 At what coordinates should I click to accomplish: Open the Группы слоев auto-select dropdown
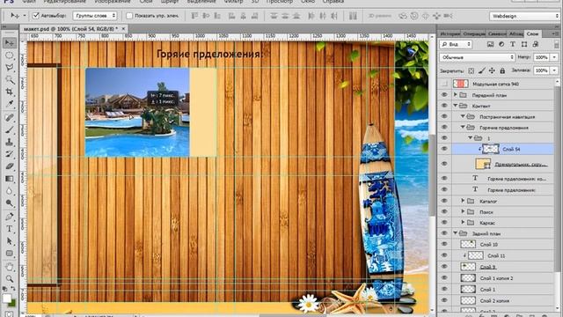(95, 16)
